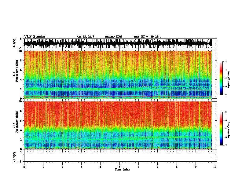This screenshot has height=187, width=242.
Task: Click the "ch.3(V)" axis label
Action: pyautogui.click(x=15, y=157)
